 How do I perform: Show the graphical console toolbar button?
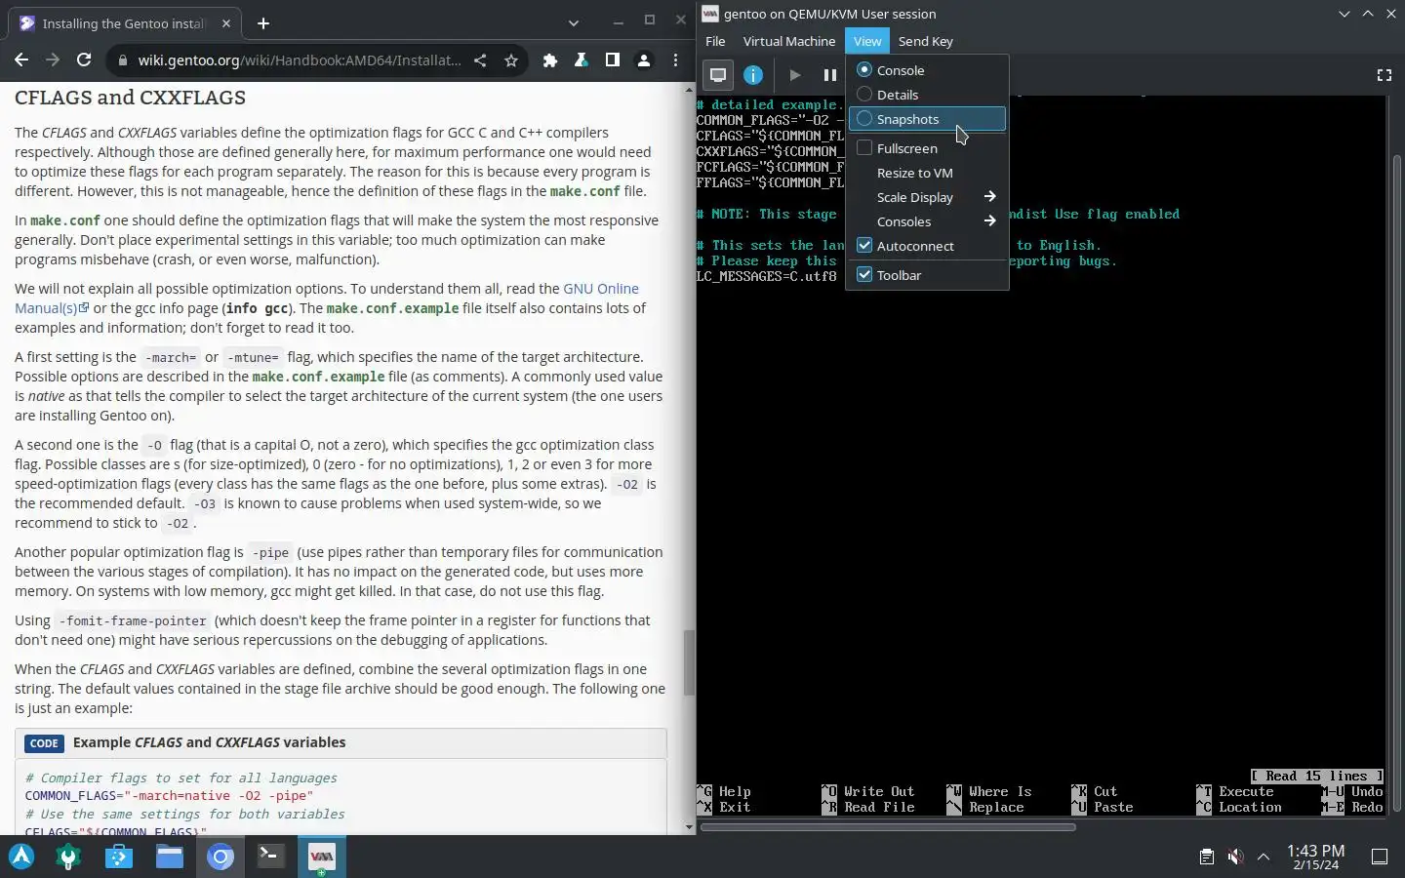718,75
